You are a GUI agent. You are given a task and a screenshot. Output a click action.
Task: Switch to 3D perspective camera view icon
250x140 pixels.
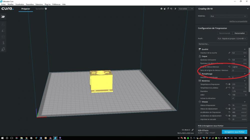click(161, 9)
